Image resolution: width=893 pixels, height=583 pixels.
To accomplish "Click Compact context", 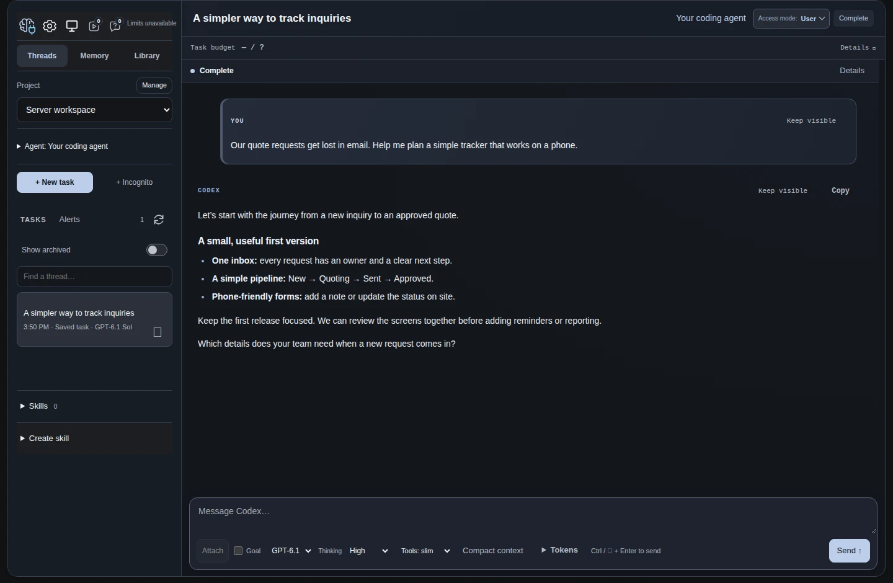I will pyautogui.click(x=493, y=551).
